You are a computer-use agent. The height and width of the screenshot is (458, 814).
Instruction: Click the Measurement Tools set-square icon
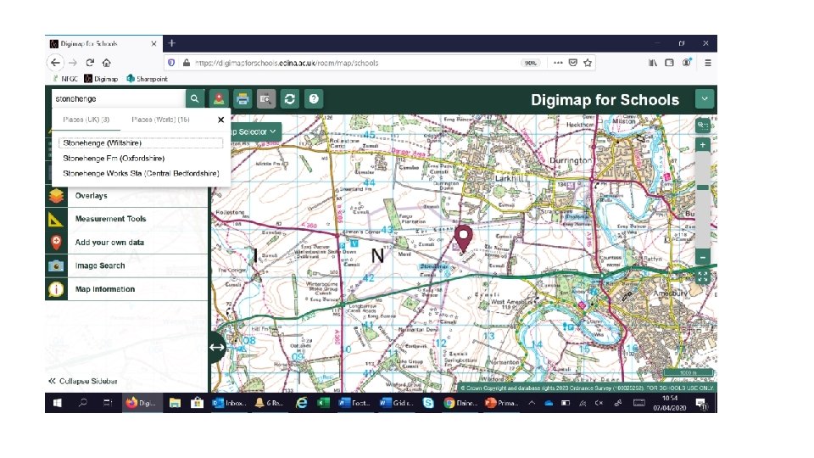coord(56,219)
